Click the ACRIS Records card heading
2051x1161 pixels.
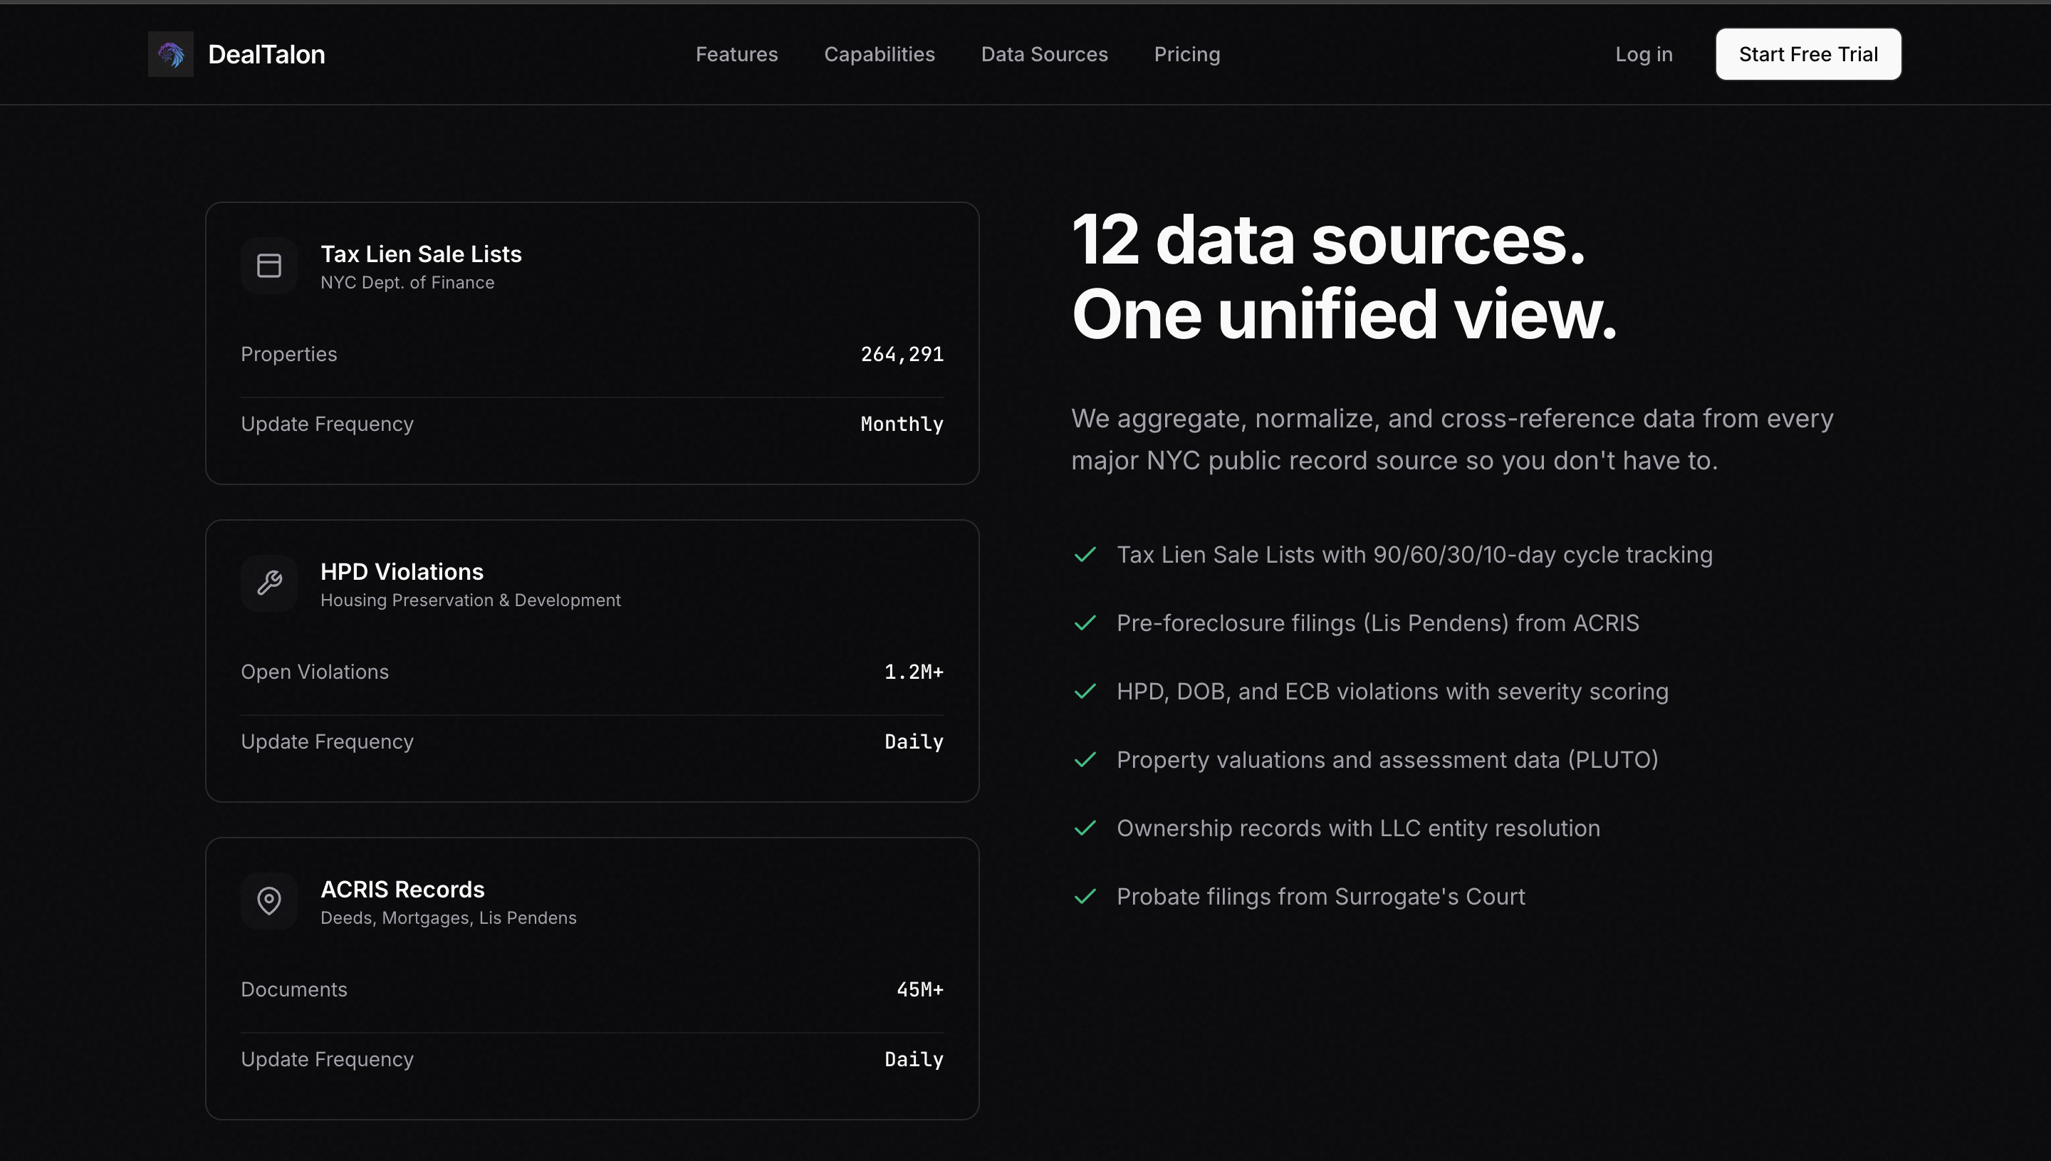[402, 889]
